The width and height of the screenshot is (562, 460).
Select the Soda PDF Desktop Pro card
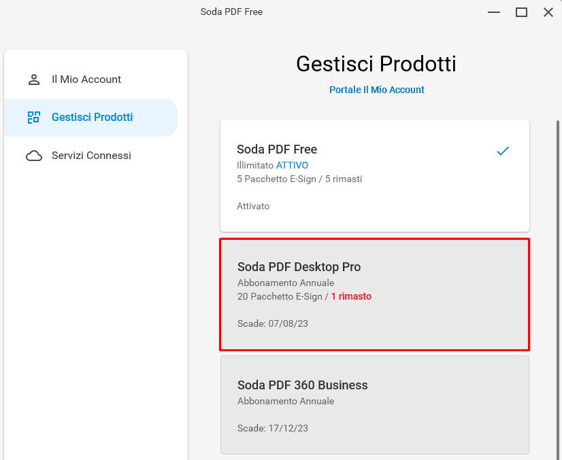pos(374,294)
